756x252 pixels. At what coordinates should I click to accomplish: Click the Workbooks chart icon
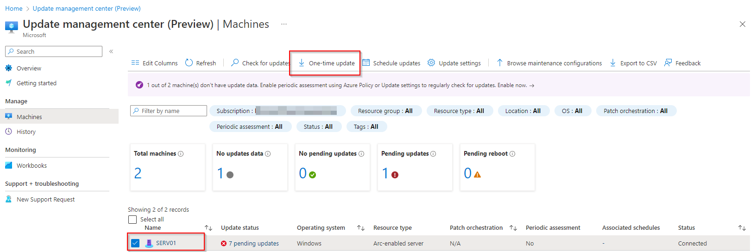9,165
